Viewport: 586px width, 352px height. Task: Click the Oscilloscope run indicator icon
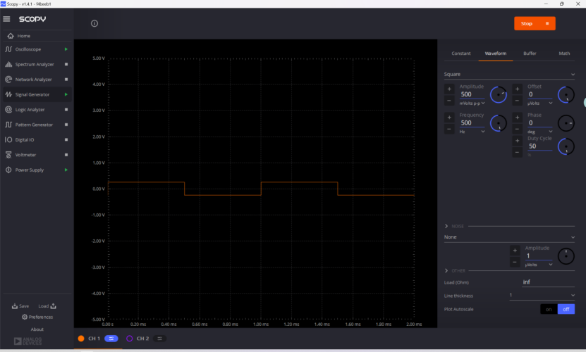point(66,49)
